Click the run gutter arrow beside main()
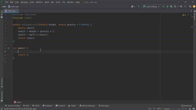The height and width of the screenshot is (110, 196). click(9, 48)
